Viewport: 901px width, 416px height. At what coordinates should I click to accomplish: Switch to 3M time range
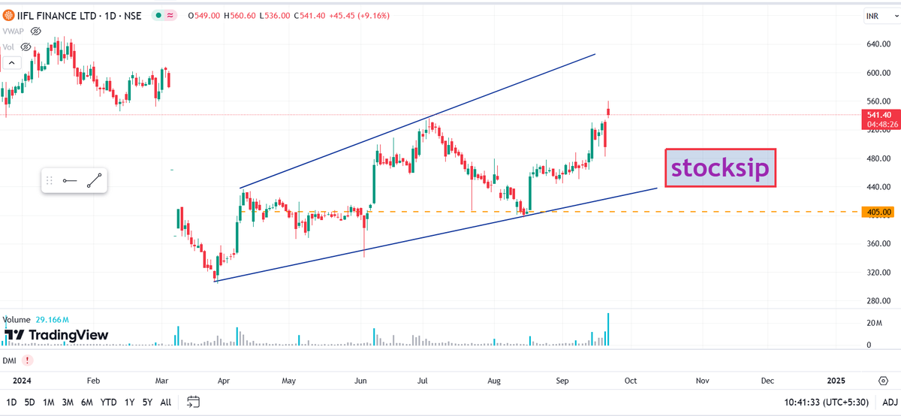[68, 402]
